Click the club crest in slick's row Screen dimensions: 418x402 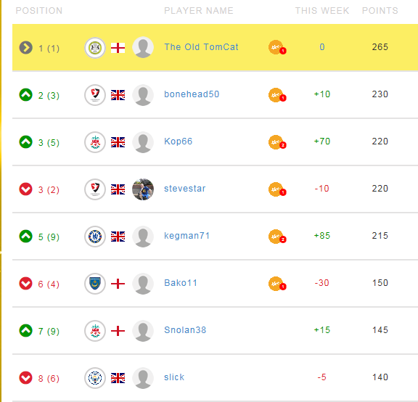tap(95, 378)
